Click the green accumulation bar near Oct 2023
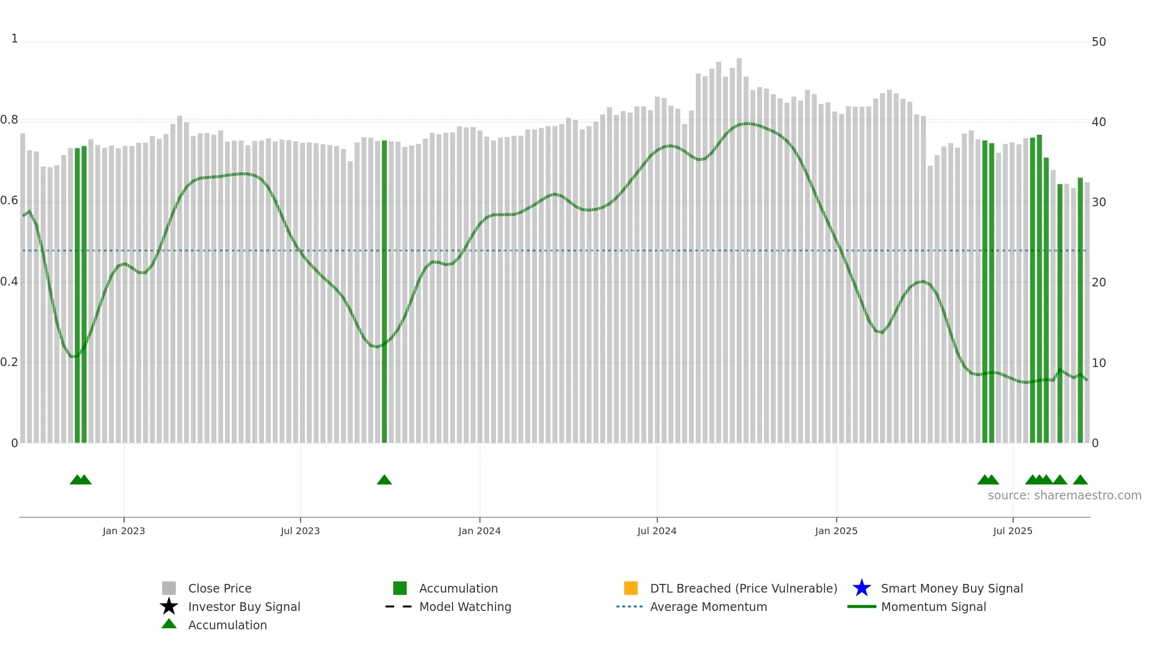 click(x=384, y=292)
